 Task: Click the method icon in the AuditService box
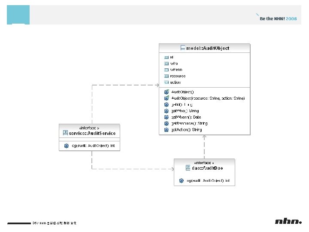pyautogui.click(x=67, y=146)
